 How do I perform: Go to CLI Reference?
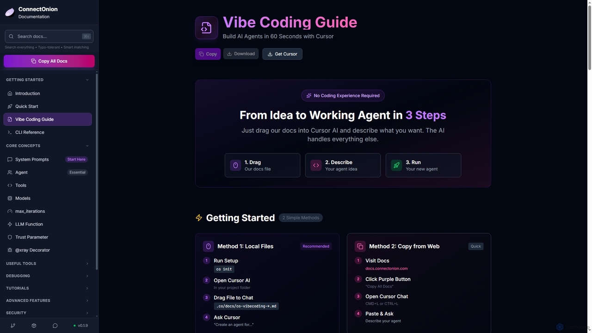[x=47, y=132]
